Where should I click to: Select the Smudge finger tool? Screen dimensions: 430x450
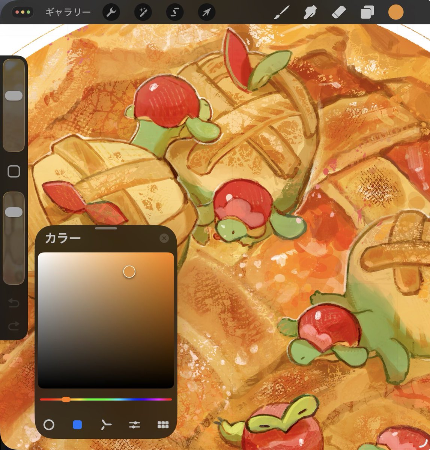pos(310,12)
